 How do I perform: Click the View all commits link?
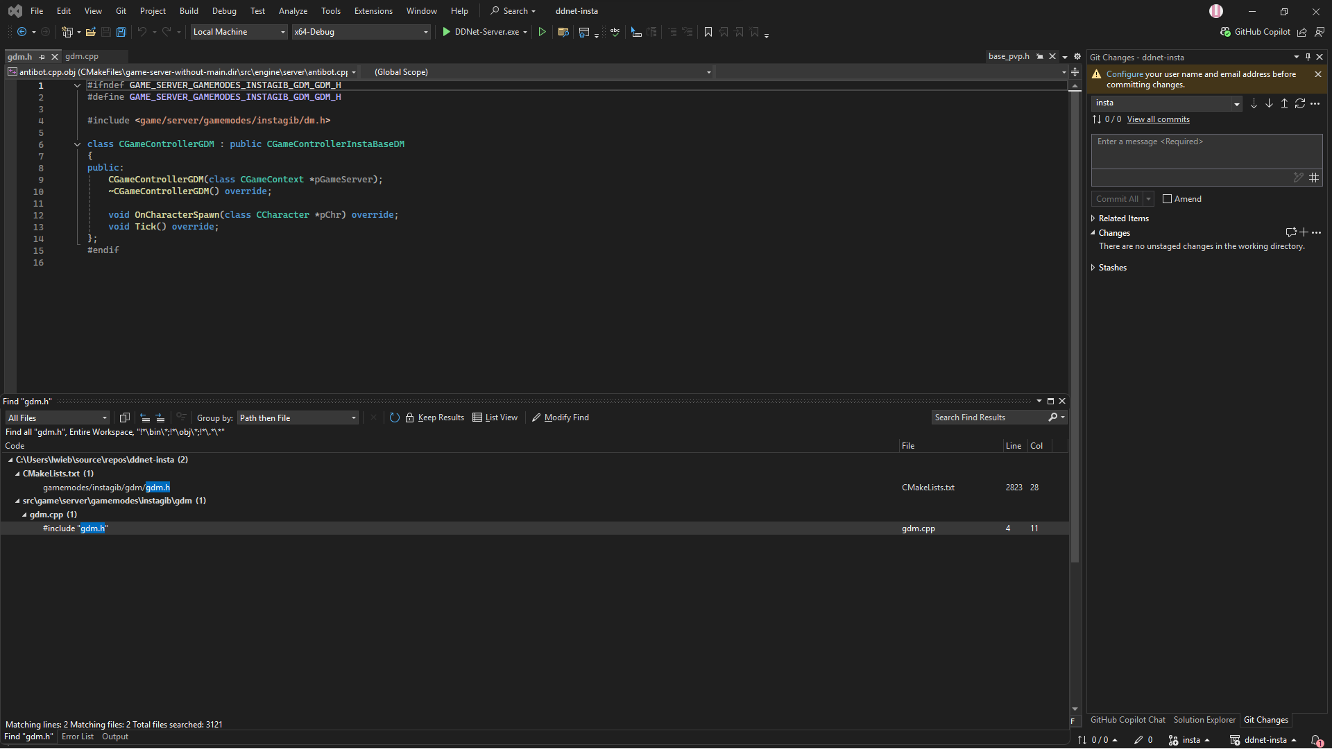tap(1158, 119)
